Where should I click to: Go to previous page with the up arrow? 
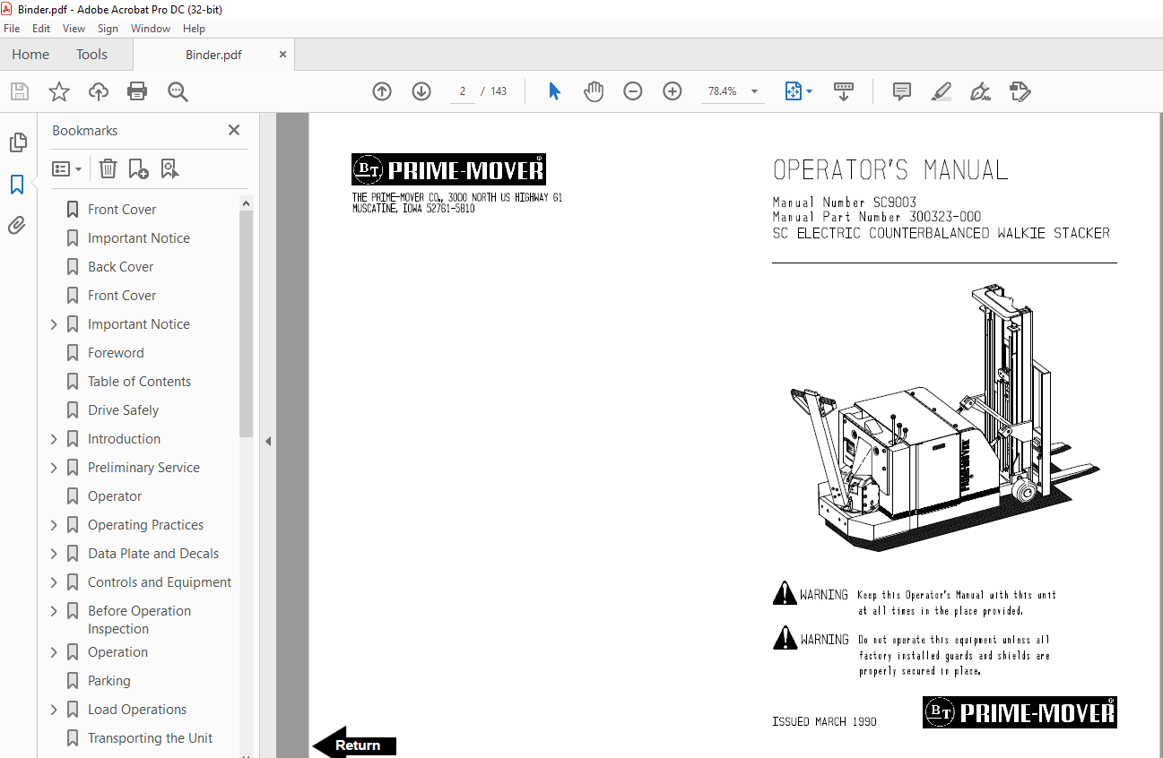pos(382,91)
